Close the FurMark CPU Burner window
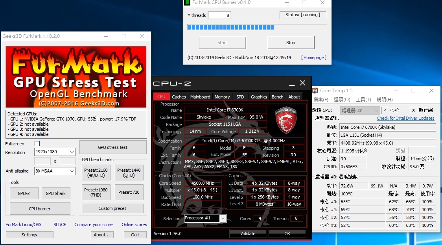 [x=322, y=2]
